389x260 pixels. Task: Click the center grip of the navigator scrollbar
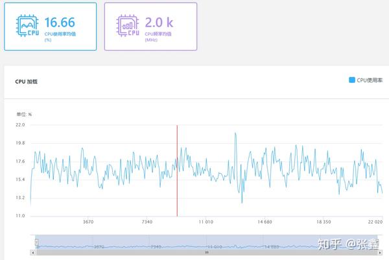[206, 252]
